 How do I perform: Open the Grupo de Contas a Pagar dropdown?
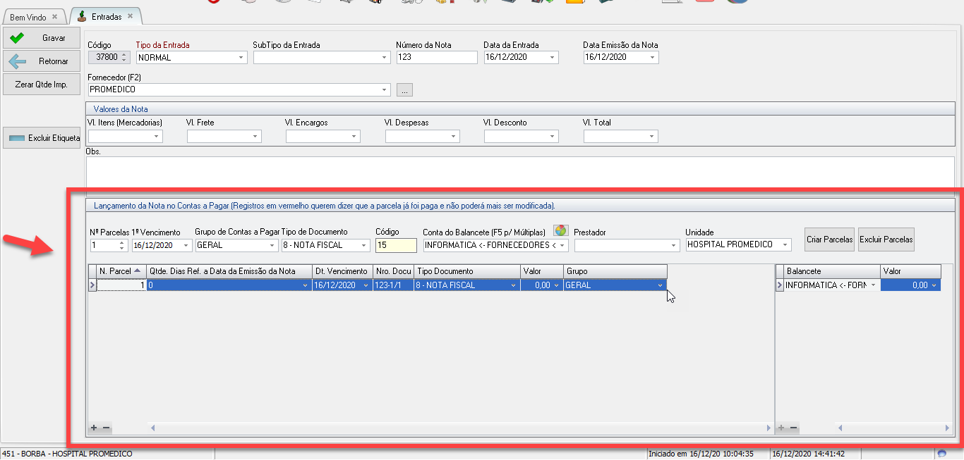(x=272, y=245)
